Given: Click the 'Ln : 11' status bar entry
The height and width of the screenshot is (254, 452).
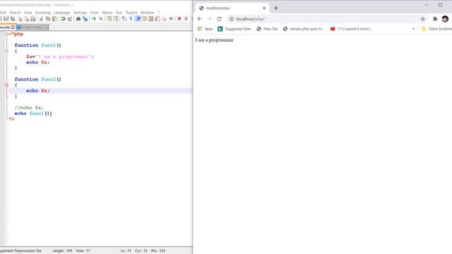Looking at the screenshot, I should click(x=126, y=251).
